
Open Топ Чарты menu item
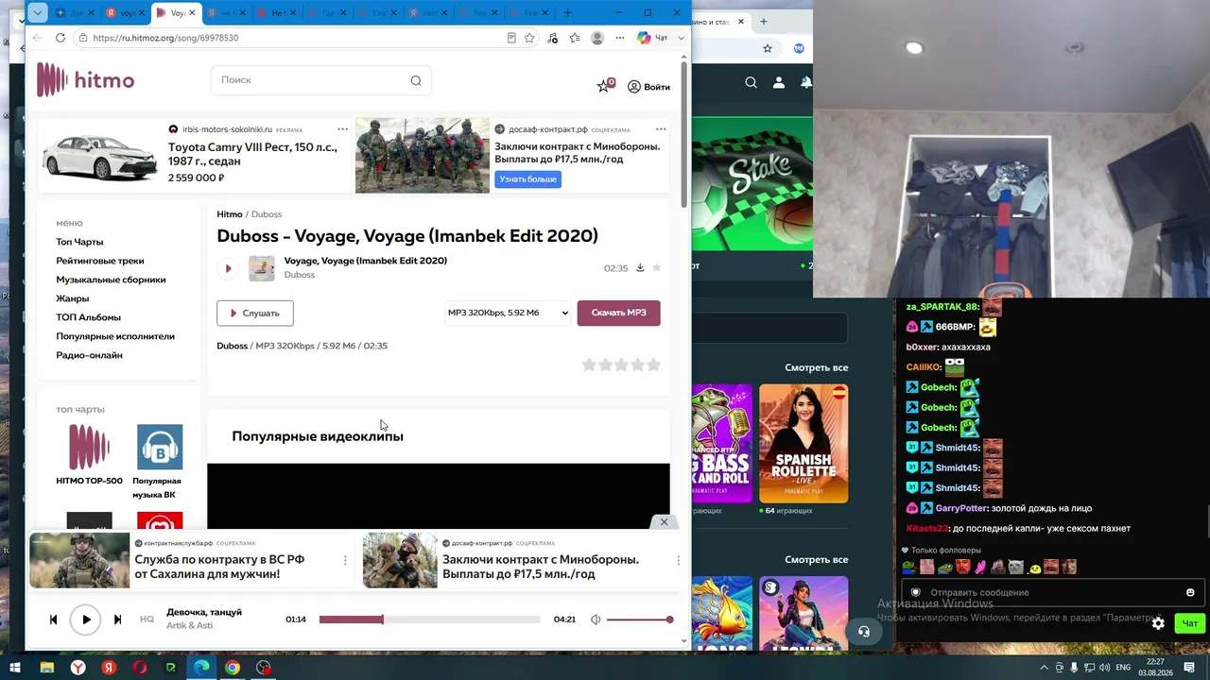tap(79, 242)
